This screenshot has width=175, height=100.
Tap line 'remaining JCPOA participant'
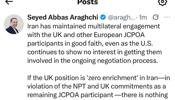[70, 95]
